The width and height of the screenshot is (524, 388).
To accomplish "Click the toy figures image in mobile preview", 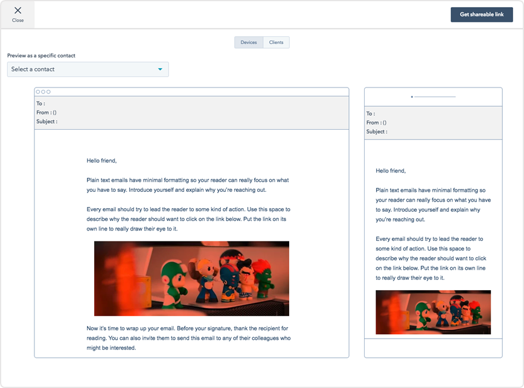I will pyautogui.click(x=433, y=312).
